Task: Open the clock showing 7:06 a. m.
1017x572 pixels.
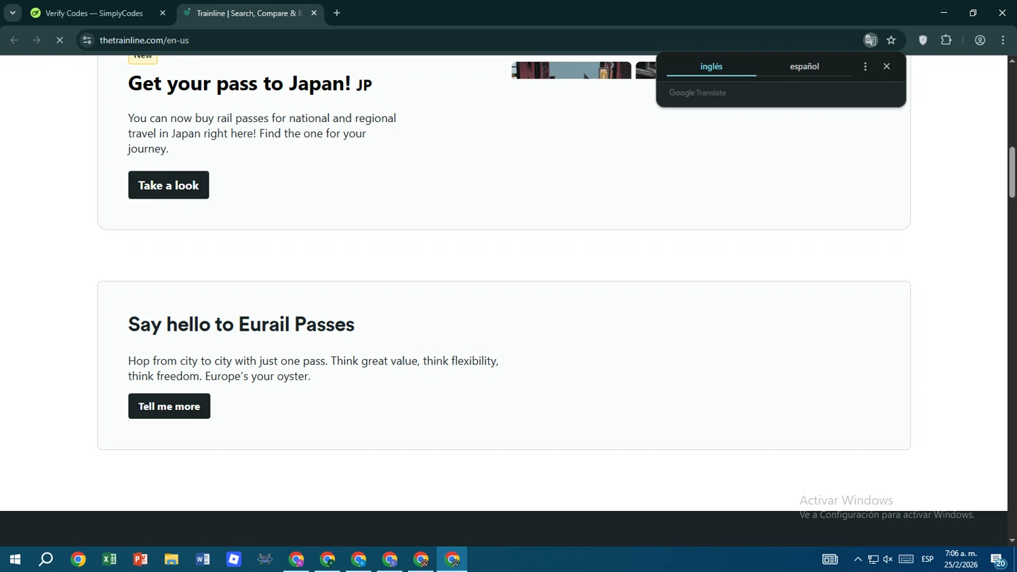Action: [961, 559]
